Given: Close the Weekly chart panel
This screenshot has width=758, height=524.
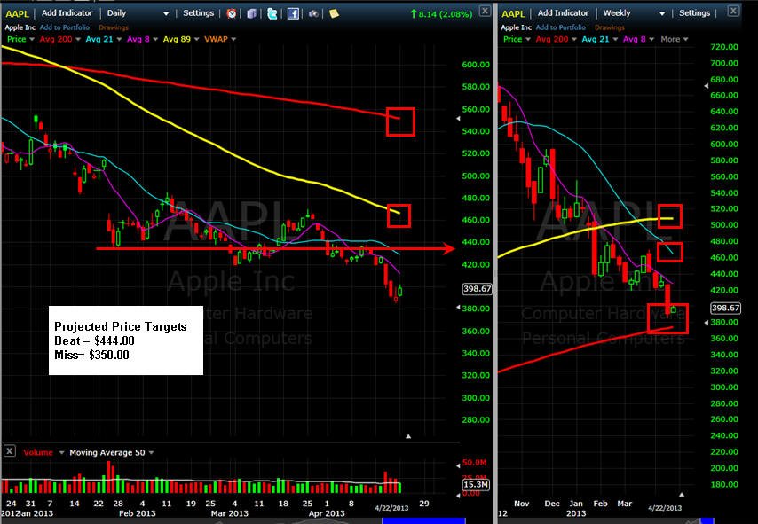Looking at the screenshot, I should point(733,10).
